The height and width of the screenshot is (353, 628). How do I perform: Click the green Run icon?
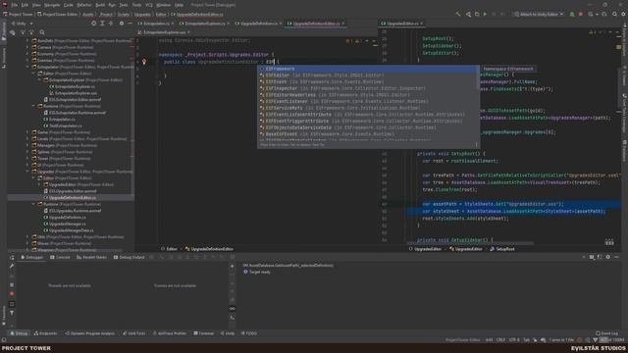coord(485,14)
